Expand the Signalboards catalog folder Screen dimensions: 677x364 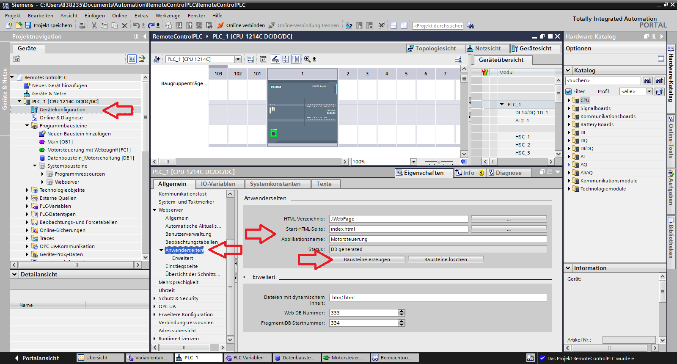[x=569, y=108]
